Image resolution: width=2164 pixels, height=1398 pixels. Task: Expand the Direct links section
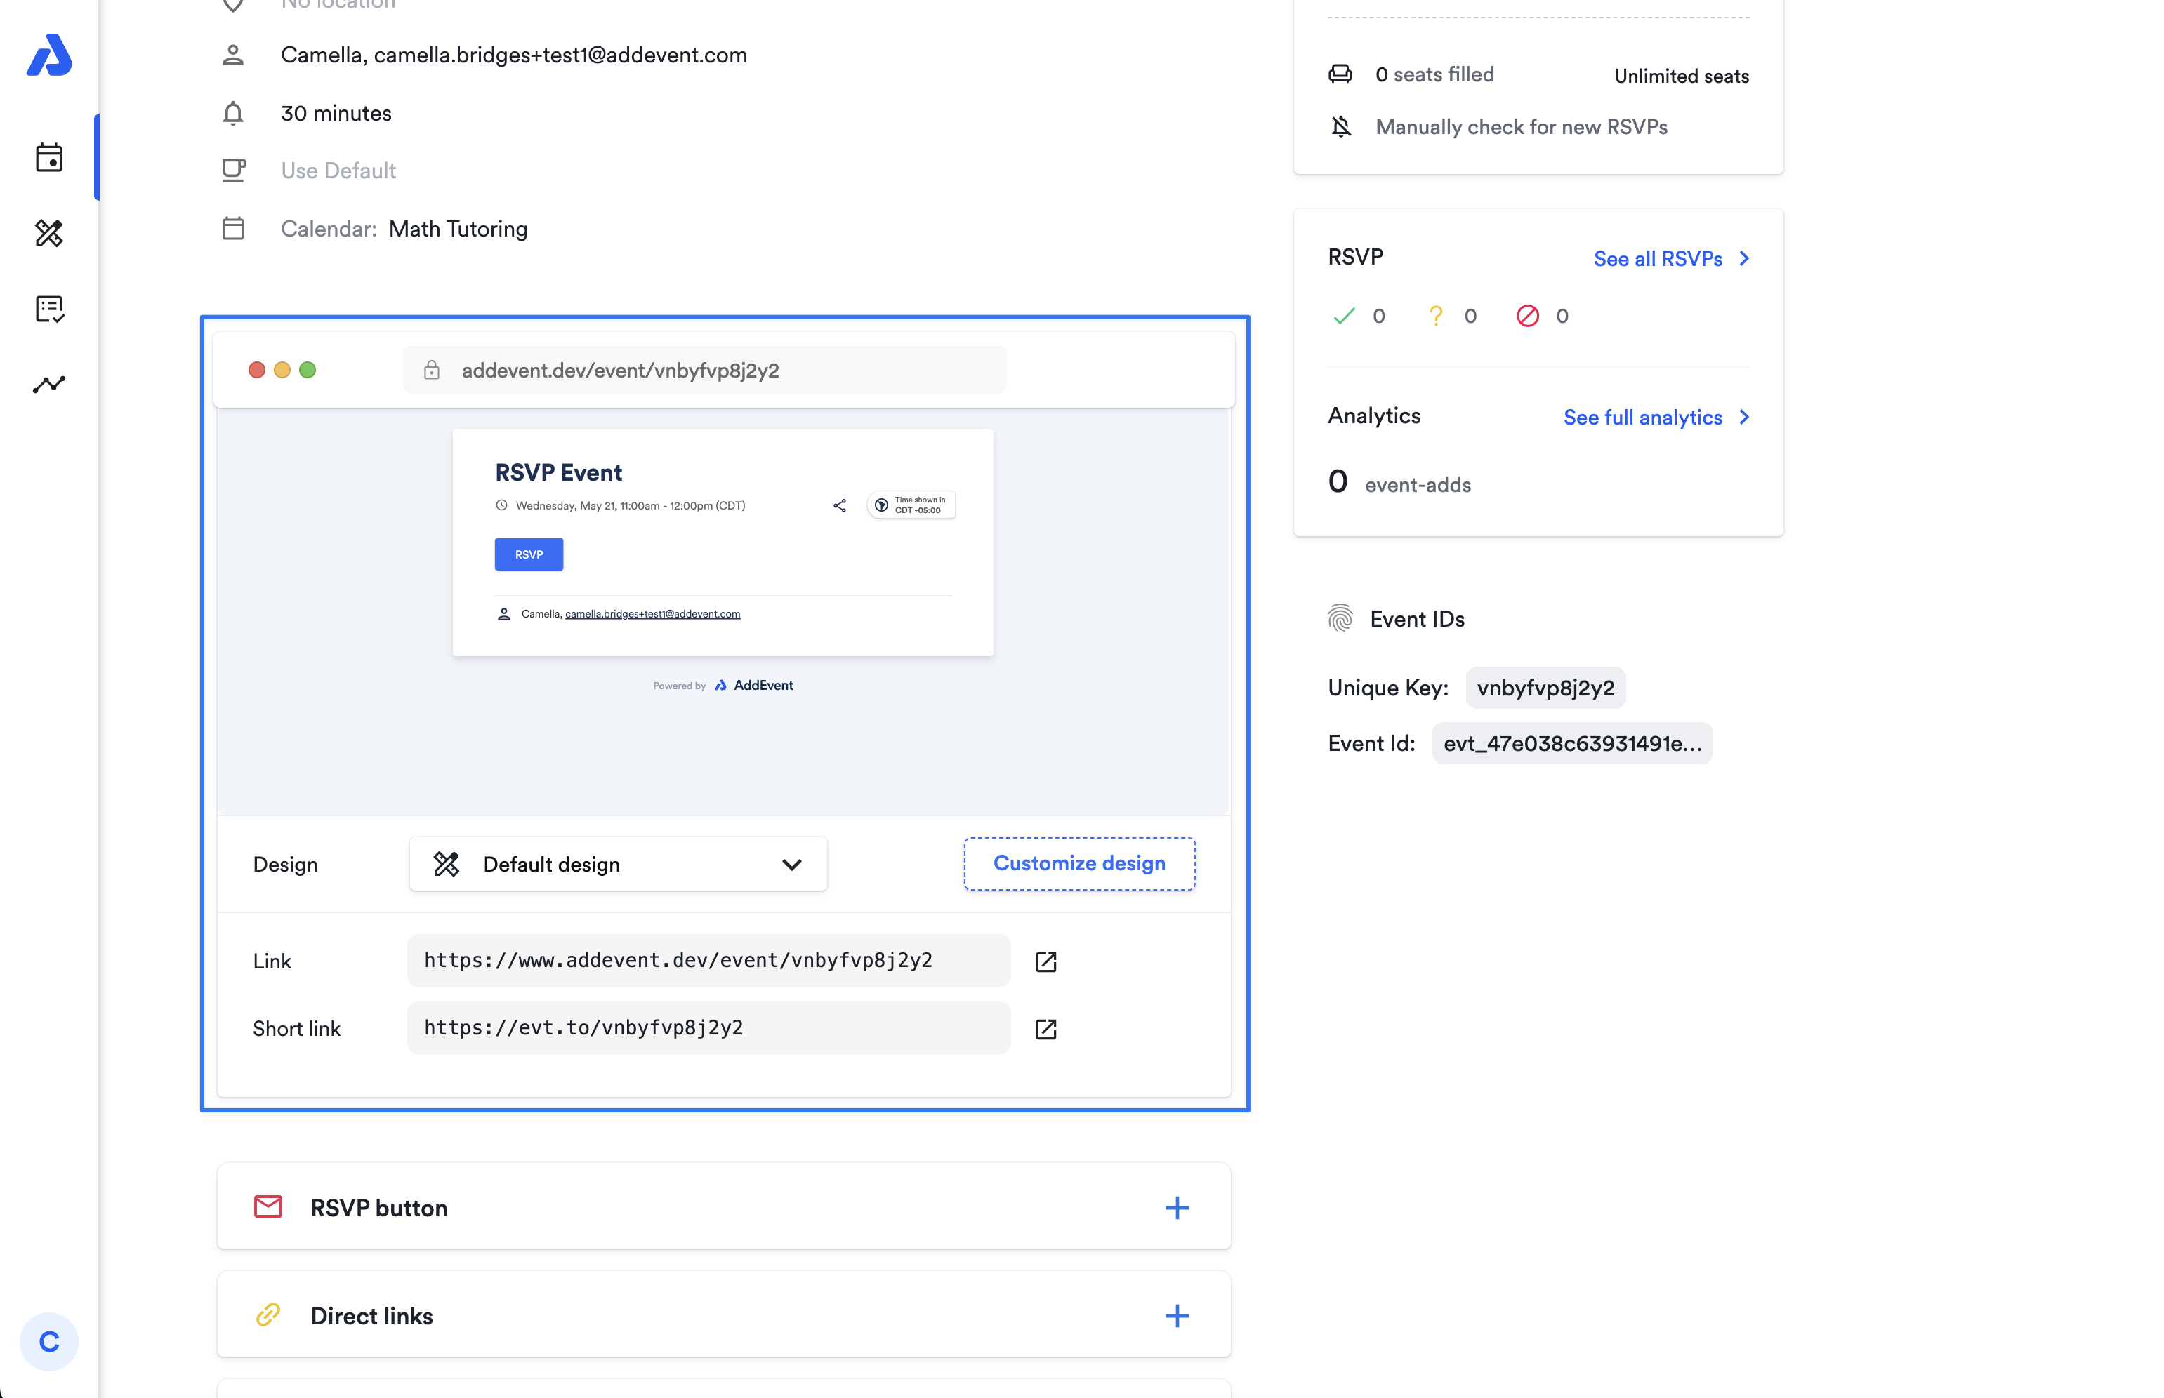[x=1176, y=1315]
